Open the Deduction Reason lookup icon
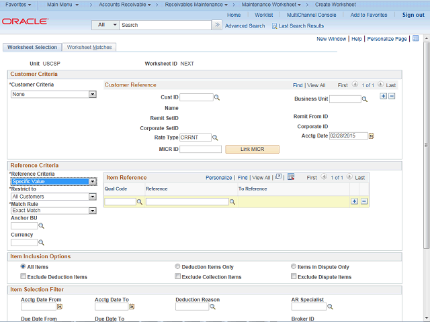 point(212,307)
